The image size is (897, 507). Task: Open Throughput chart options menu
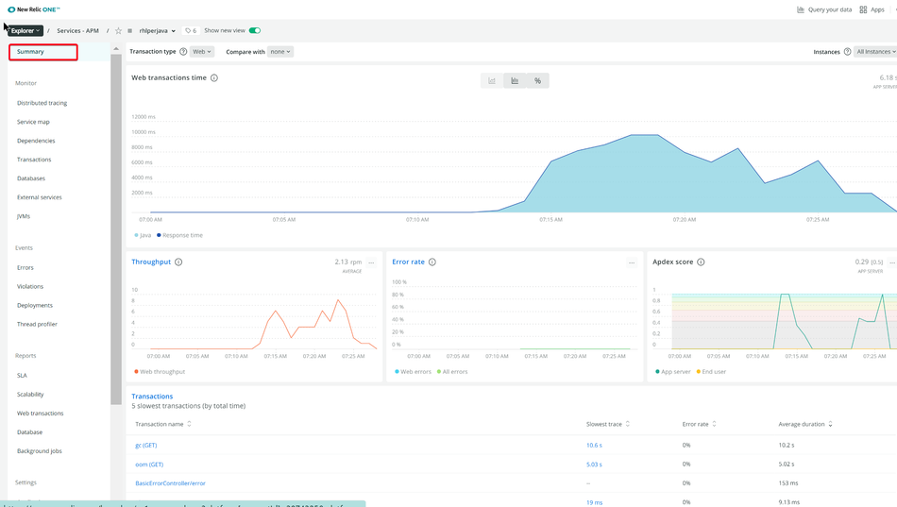[x=371, y=262]
